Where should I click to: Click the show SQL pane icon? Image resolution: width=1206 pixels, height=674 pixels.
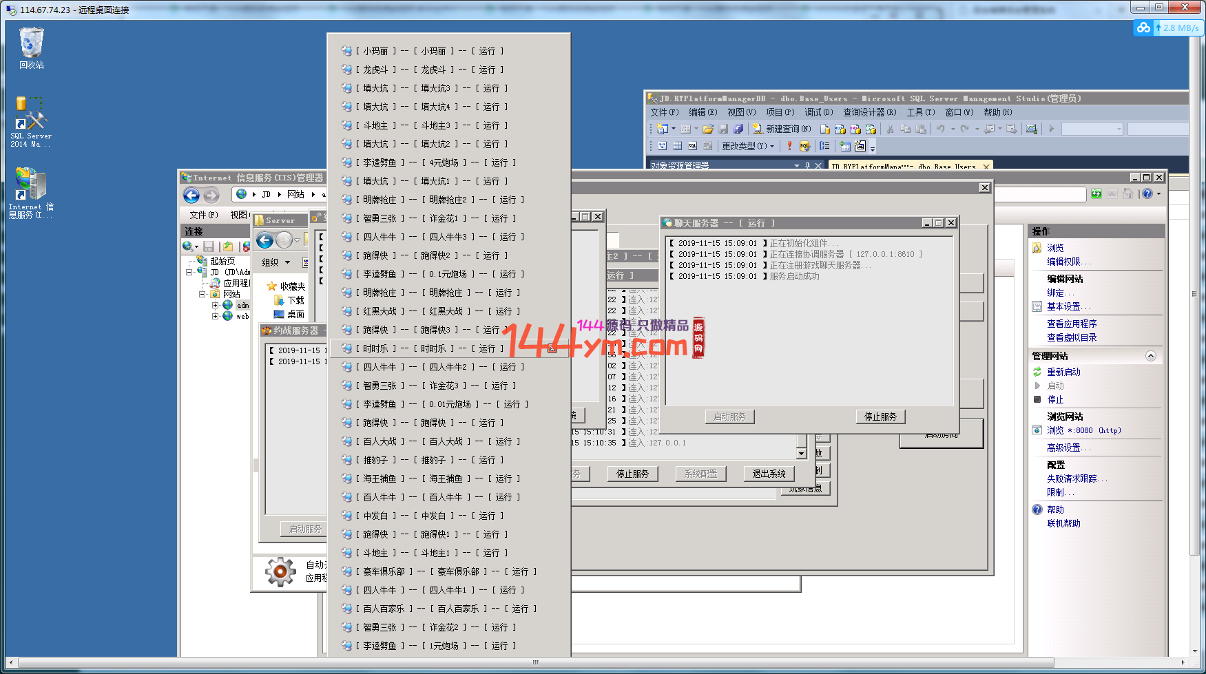(692, 146)
